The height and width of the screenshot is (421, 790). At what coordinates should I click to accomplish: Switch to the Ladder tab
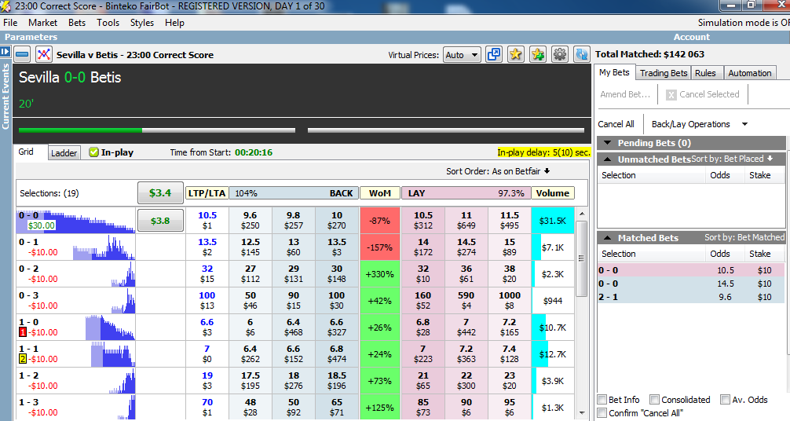[64, 153]
